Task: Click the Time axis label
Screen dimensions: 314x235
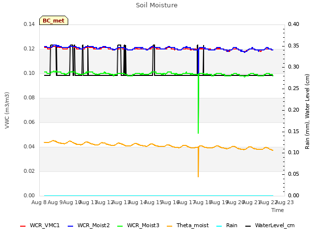Action: point(278,210)
